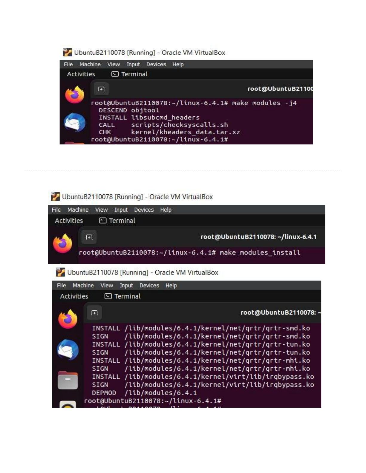Click the terminal title root@UbuntuB2110078: ~/linux-6.4.1
The image size is (366, 473).
click(258, 237)
